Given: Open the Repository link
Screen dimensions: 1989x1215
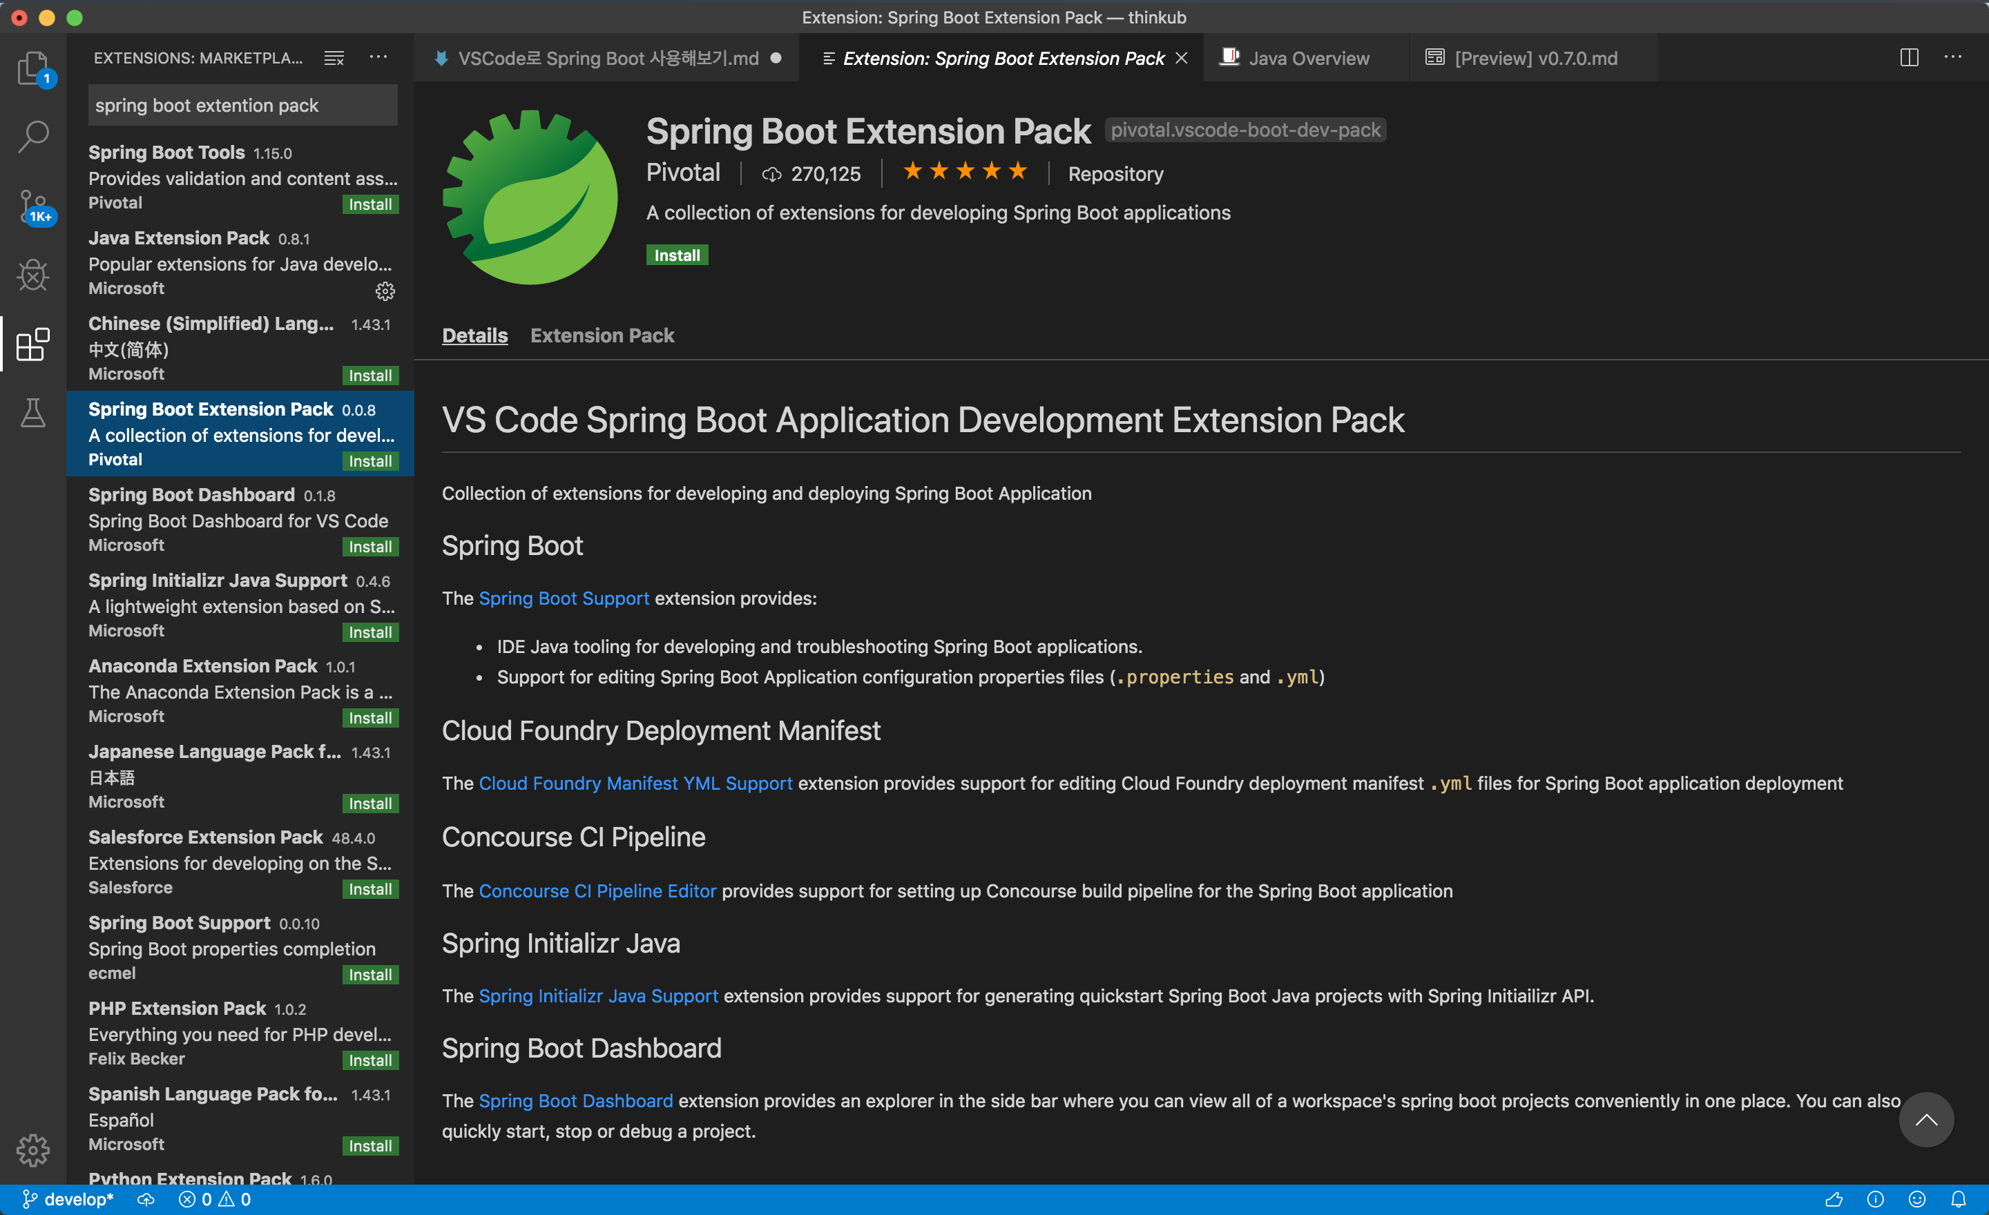Looking at the screenshot, I should coord(1115,173).
